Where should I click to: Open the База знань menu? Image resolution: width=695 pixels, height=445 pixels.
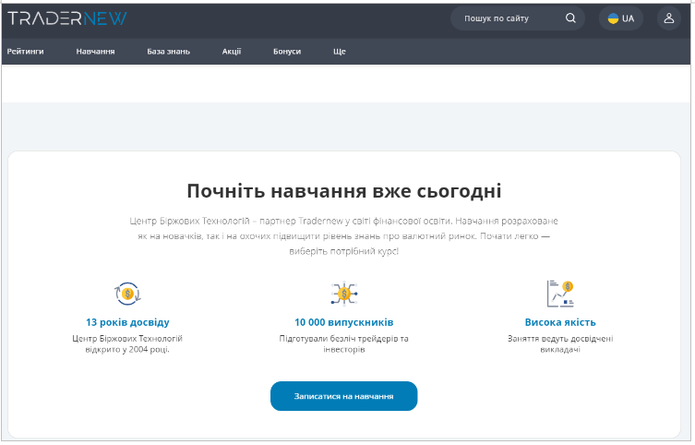[168, 52]
